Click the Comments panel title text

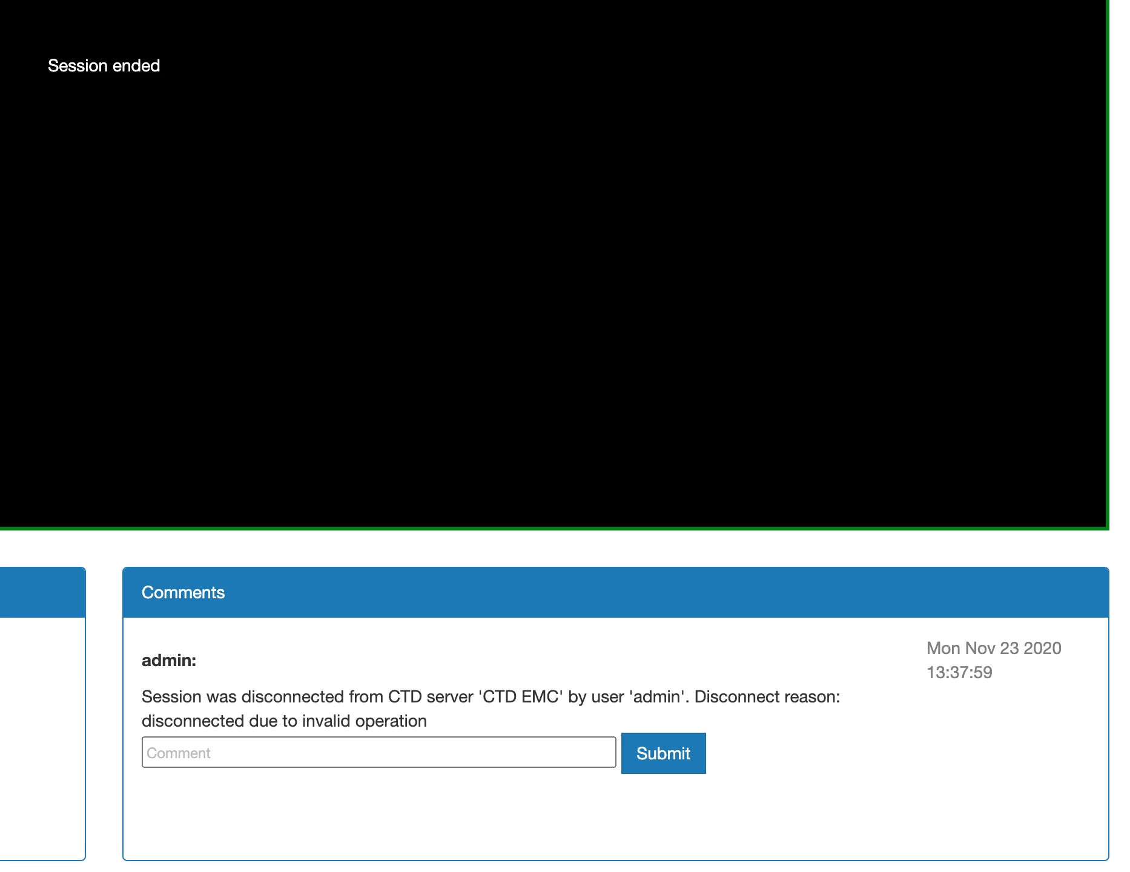click(x=183, y=592)
